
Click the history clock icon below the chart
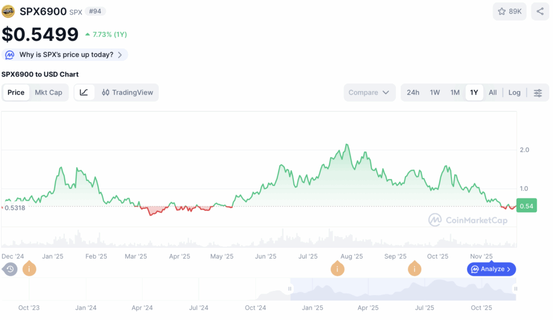10,269
